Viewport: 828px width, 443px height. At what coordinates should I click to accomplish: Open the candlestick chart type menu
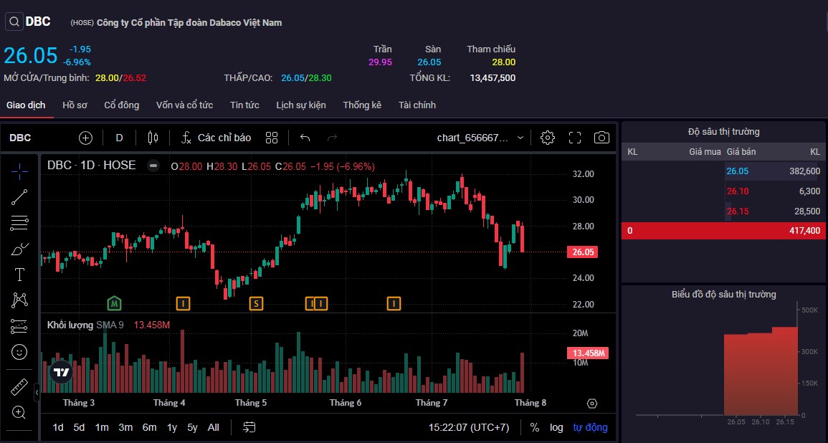[152, 138]
